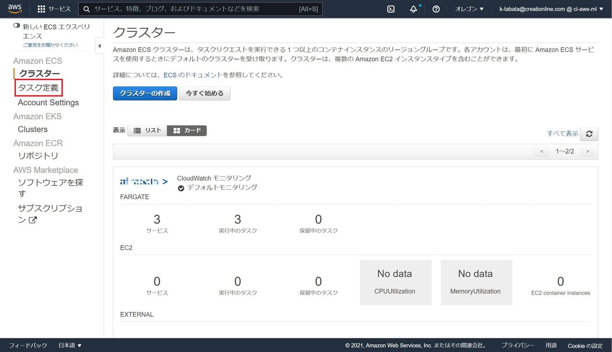
Task: Open プライバシー footer link
Action: [x=518, y=345]
